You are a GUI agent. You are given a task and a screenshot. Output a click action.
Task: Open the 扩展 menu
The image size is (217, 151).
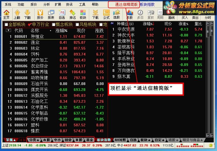pos(58,5)
